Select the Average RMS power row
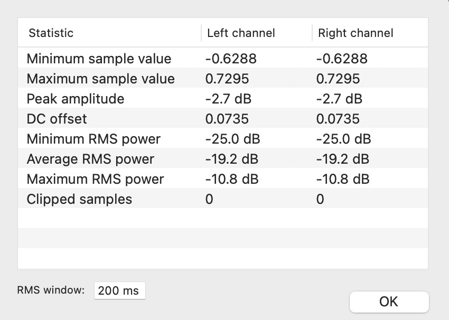This screenshot has width=449, height=320. click(223, 159)
